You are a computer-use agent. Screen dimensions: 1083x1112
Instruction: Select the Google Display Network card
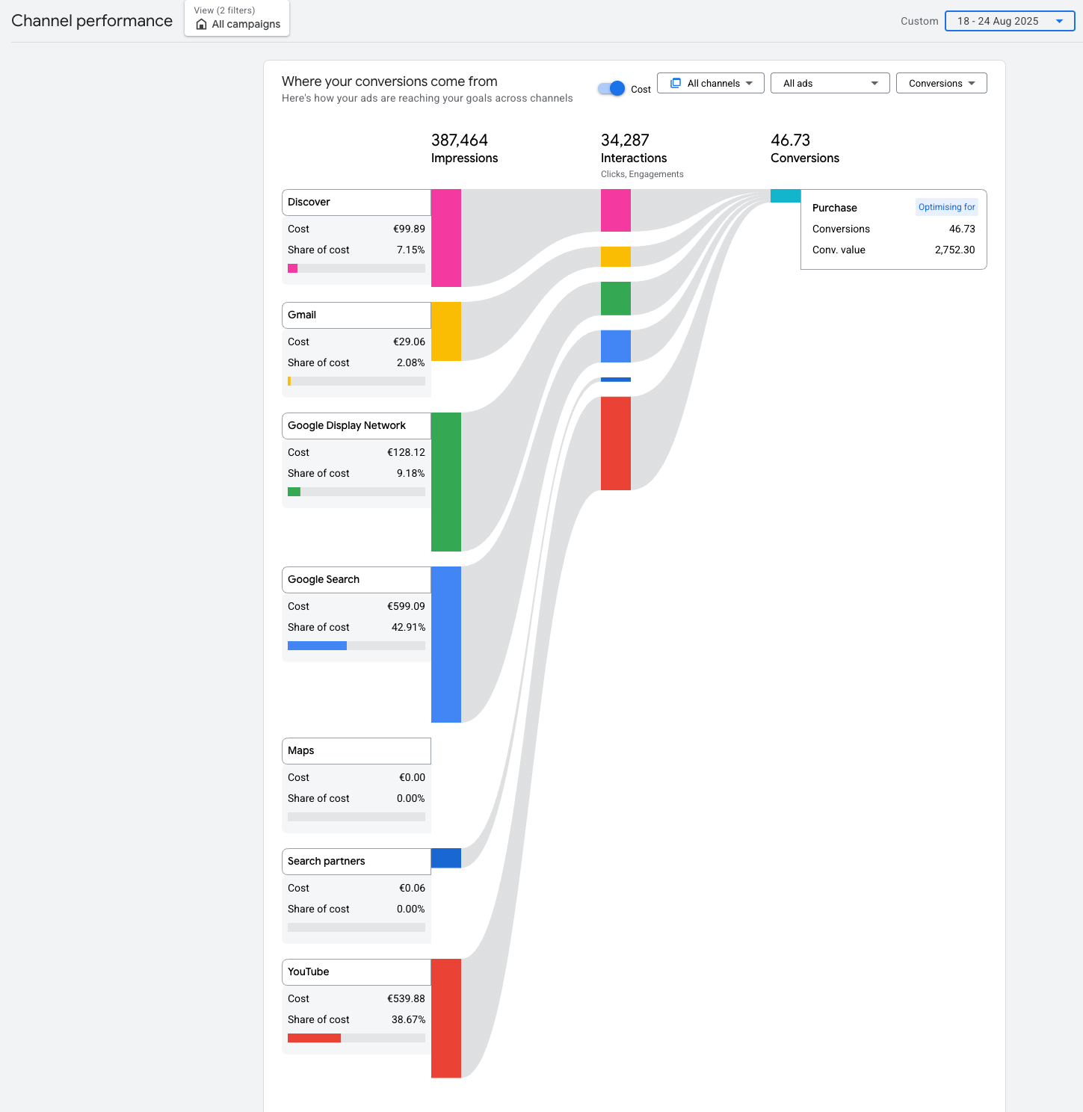(357, 426)
